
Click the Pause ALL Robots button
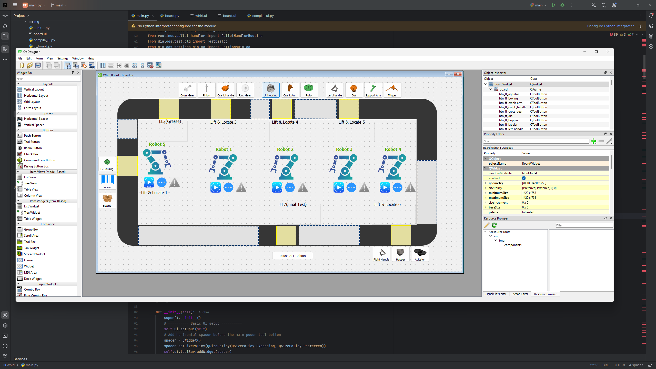[x=292, y=256]
